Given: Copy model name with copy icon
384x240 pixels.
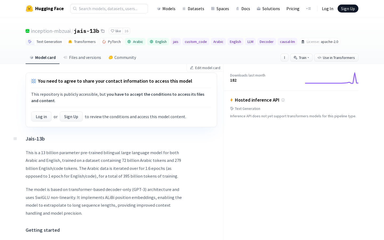Looking at the screenshot, I should click(x=103, y=31).
